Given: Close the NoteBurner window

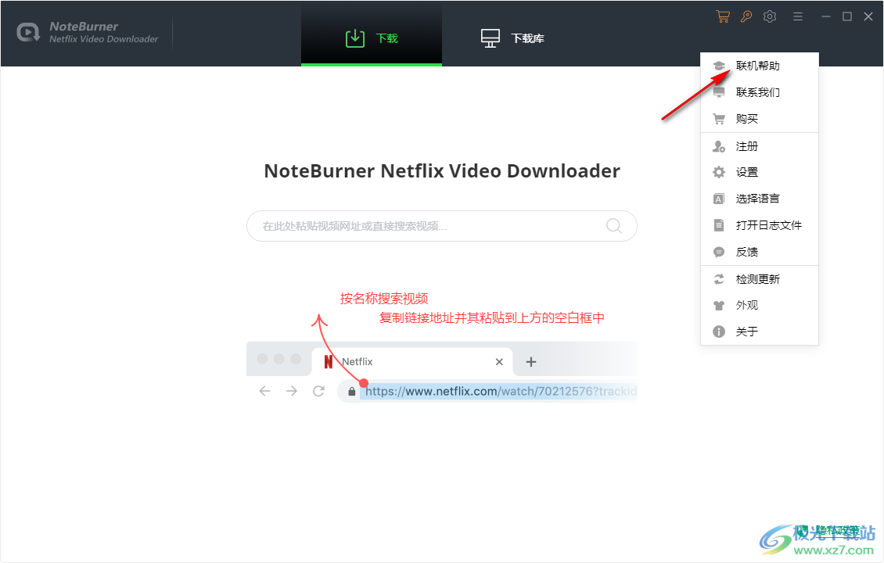Looking at the screenshot, I should [x=868, y=16].
